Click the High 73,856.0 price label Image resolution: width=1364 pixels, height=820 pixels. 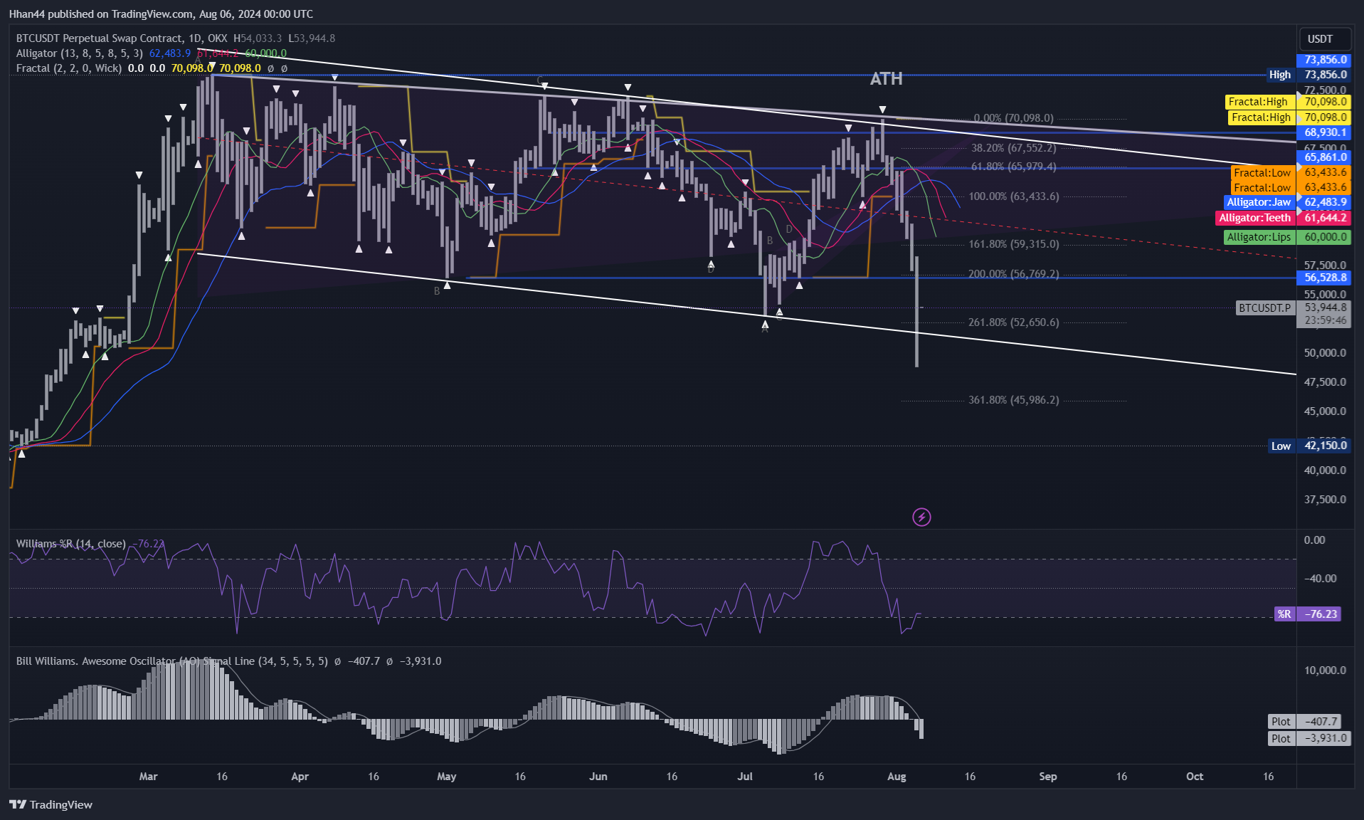tap(1308, 75)
